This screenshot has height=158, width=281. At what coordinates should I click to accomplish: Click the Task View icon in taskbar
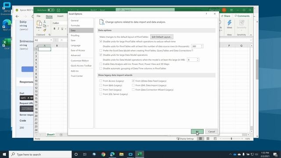(85, 154)
